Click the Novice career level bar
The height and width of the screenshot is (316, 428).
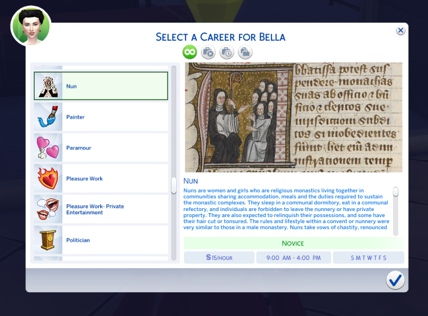(294, 243)
